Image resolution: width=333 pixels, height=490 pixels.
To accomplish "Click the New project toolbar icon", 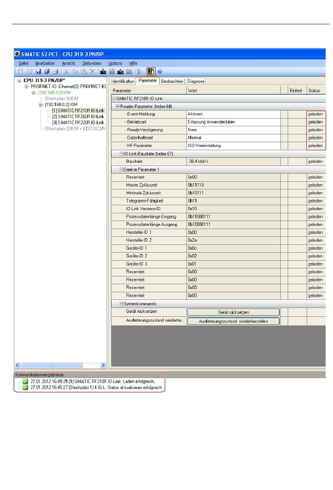I will 21,72.
